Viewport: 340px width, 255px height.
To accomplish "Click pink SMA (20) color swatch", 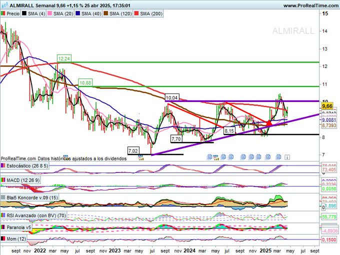I will (50, 13).
